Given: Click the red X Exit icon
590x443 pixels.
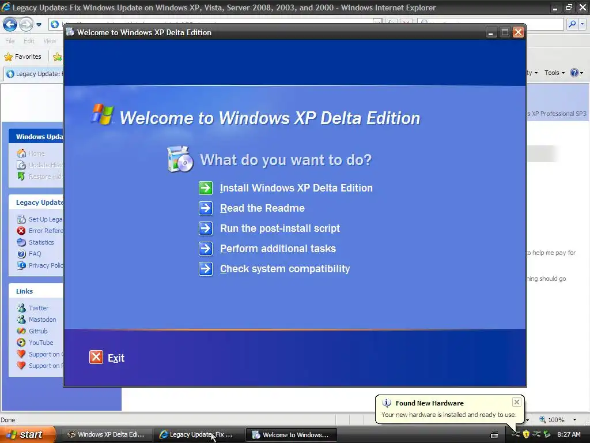Looking at the screenshot, I should (96, 357).
